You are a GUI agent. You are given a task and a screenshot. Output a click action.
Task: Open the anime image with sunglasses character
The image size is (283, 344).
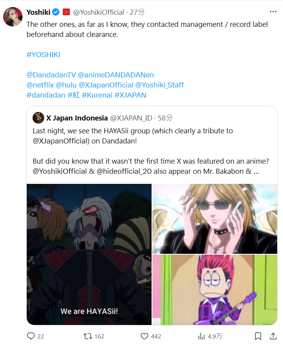(x=215, y=219)
